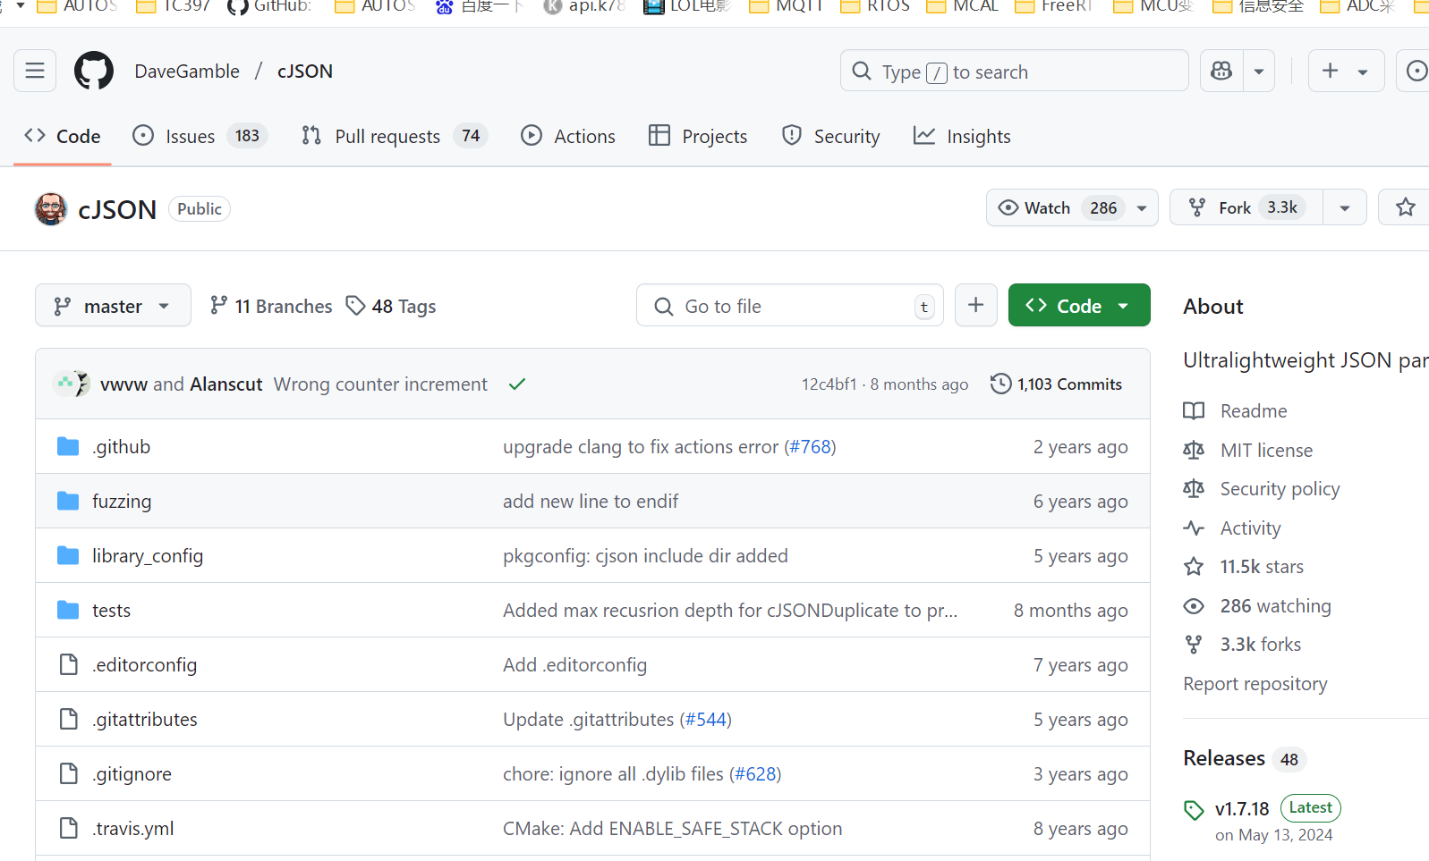The height and width of the screenshot is (861, 1429).
Task: Open the 1,103 Commits history
Action: (x=1056, y=384)
